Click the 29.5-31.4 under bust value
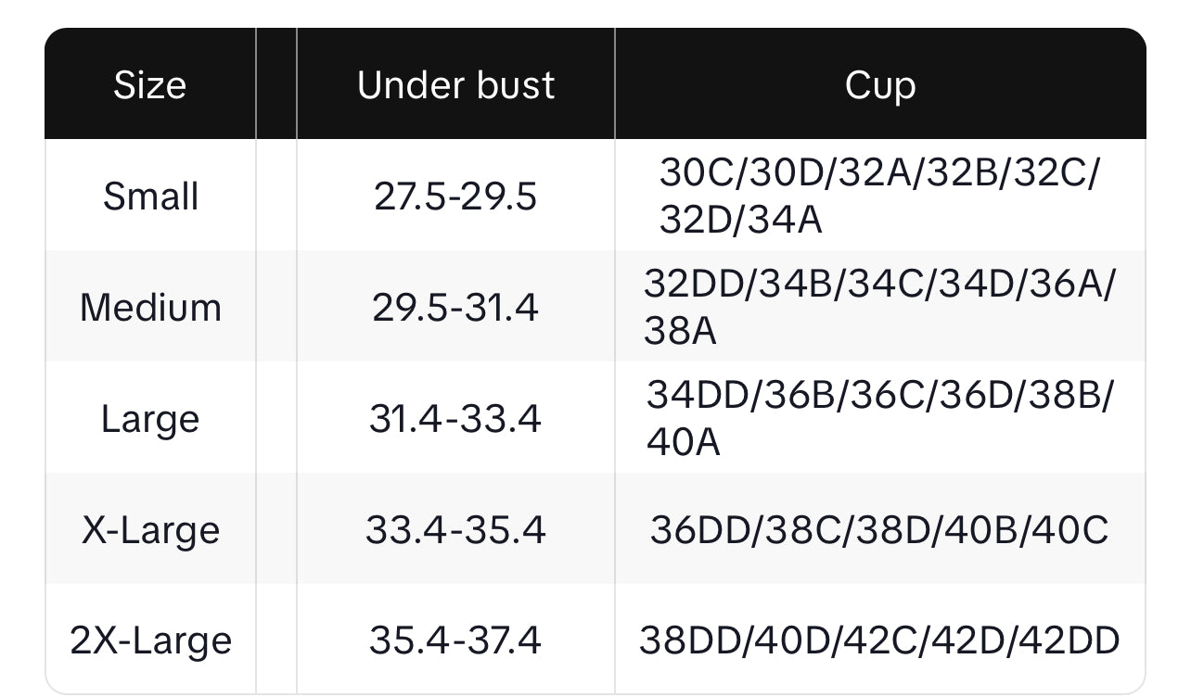The image size is (1191, 697). pyautogui.click(x=455, y=308)
